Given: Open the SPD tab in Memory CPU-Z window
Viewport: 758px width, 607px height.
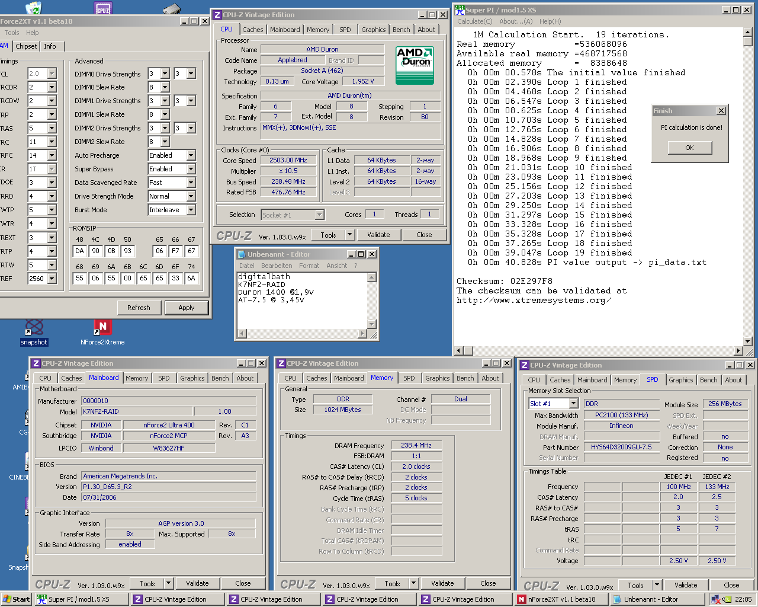Looking at the screenshot, I should [409, 378].
